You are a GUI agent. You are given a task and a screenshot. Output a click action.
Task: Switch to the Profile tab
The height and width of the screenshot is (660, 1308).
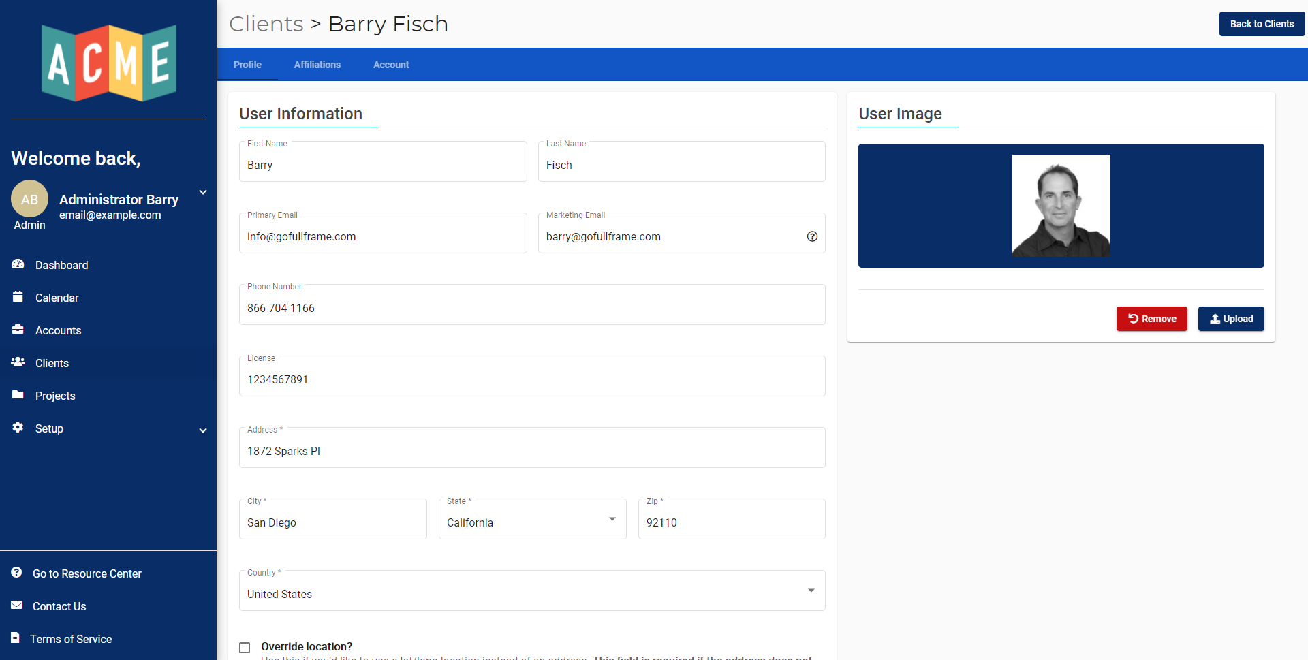pos(247,65)
